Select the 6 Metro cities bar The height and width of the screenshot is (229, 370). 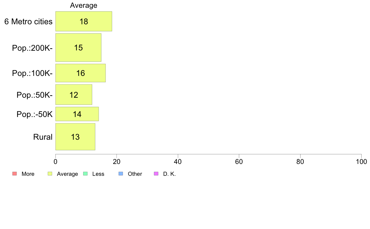pos(84,21)
